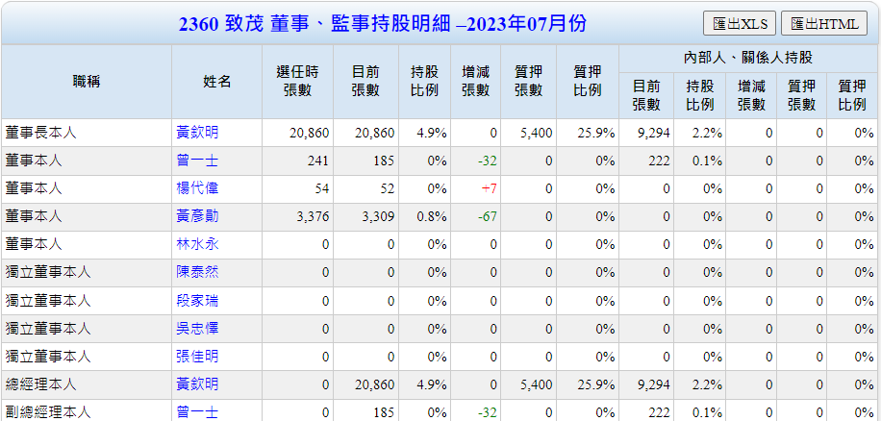Select the 楊代偉 name link

197,188
